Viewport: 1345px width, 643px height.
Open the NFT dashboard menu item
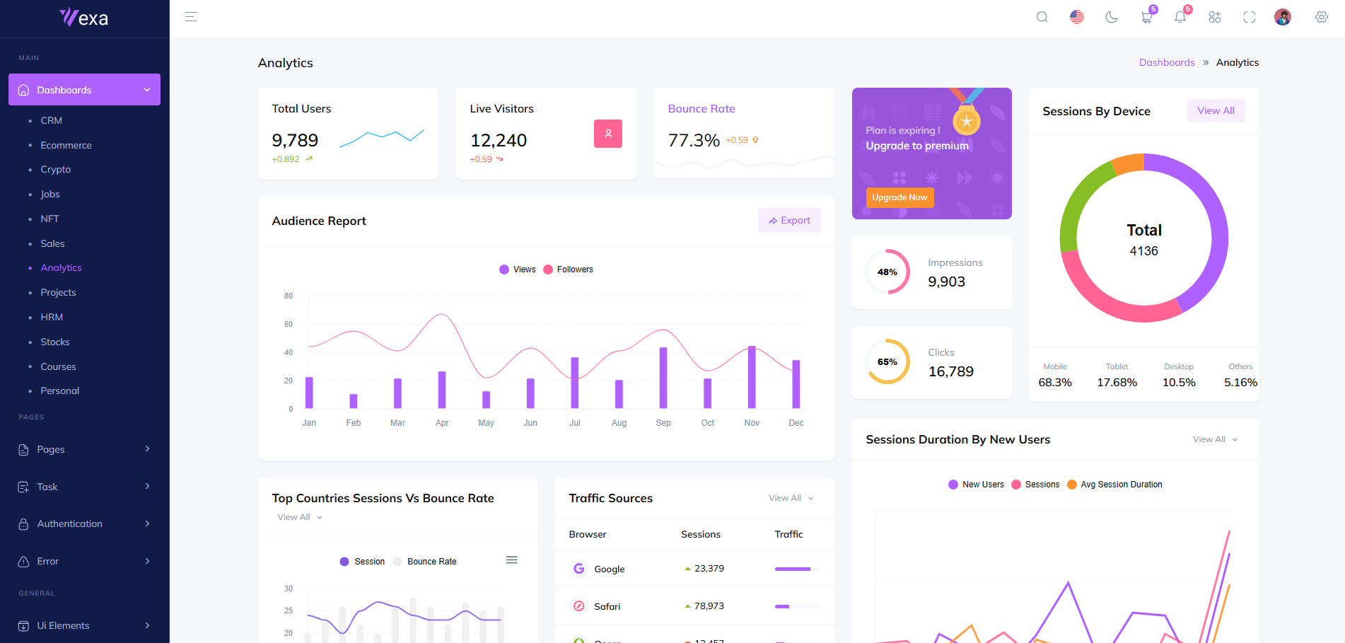click(x=50, y=219)
